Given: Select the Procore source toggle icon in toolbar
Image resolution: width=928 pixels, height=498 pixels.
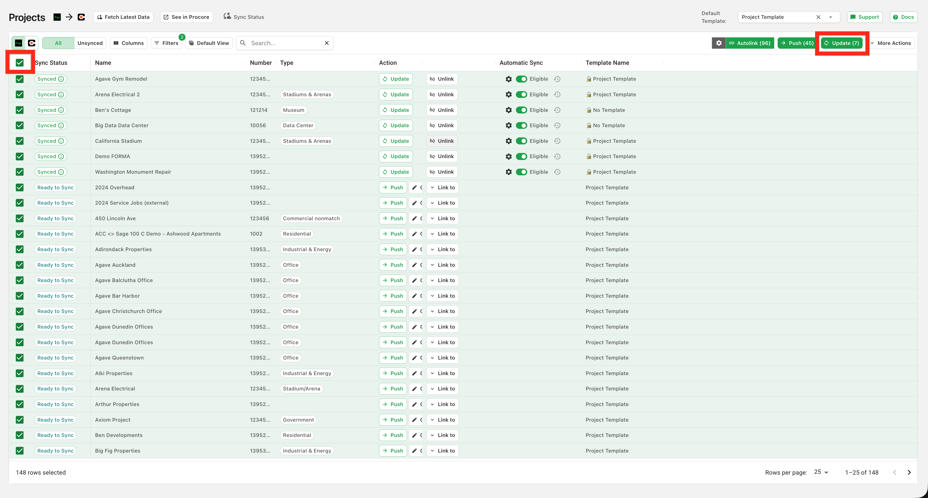Looking at the screenshot, I should tap(32, 43).
